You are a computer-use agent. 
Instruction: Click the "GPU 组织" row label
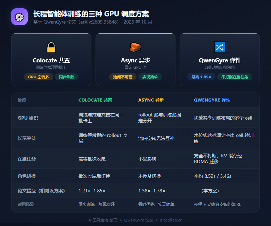coord(28,118)
